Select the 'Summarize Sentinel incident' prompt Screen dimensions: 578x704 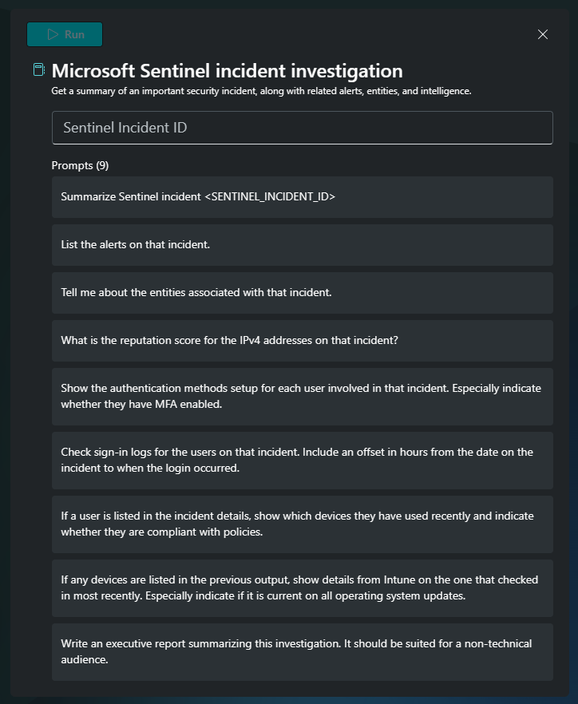click(302, 197)
